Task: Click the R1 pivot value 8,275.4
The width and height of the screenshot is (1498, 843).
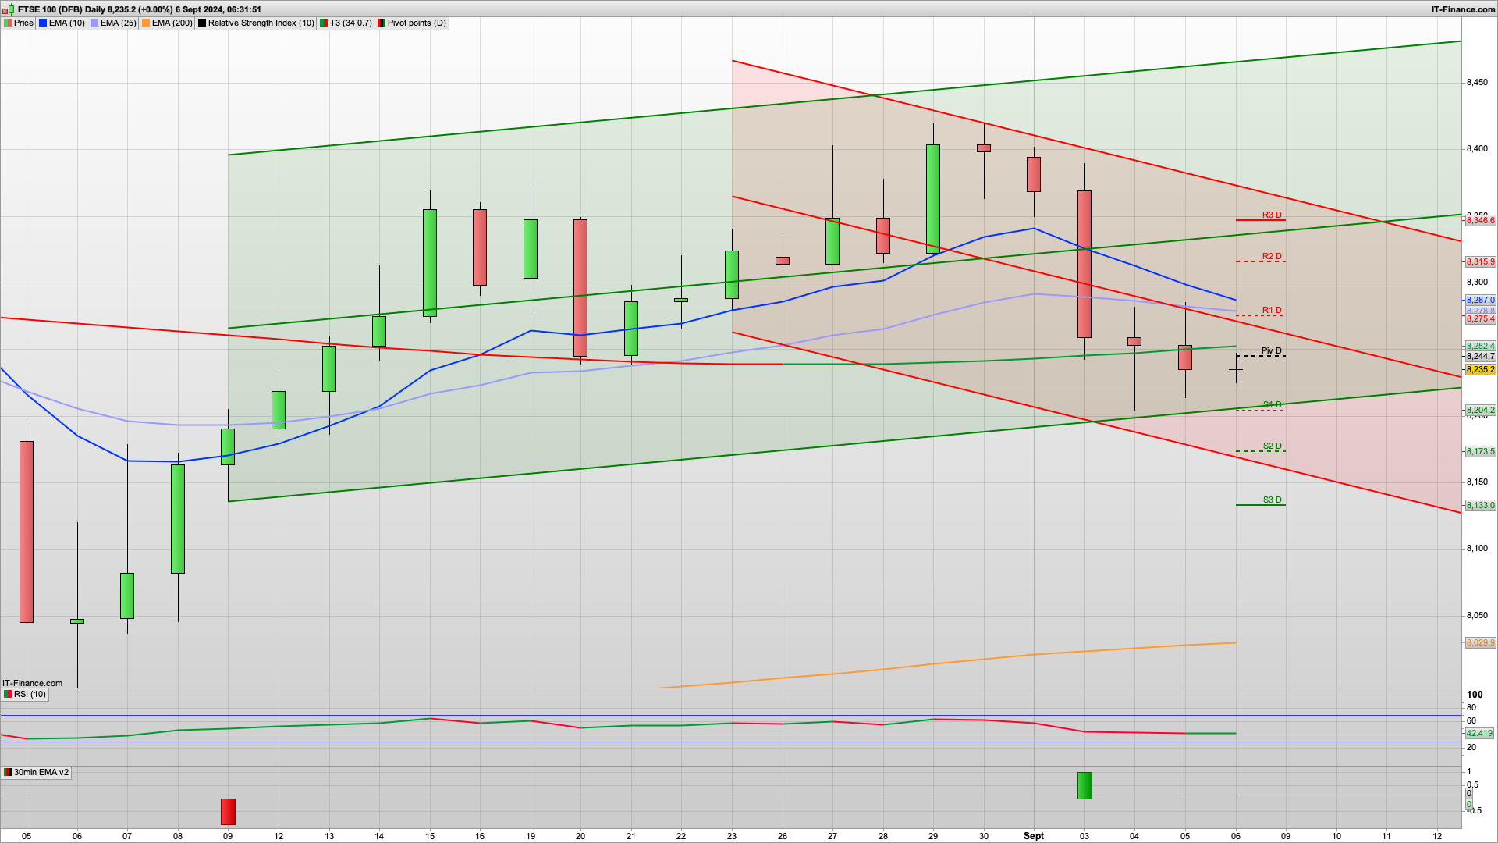Action: pos(1480,318)
